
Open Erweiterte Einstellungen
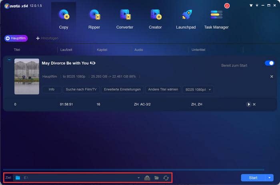coord(122,89)
